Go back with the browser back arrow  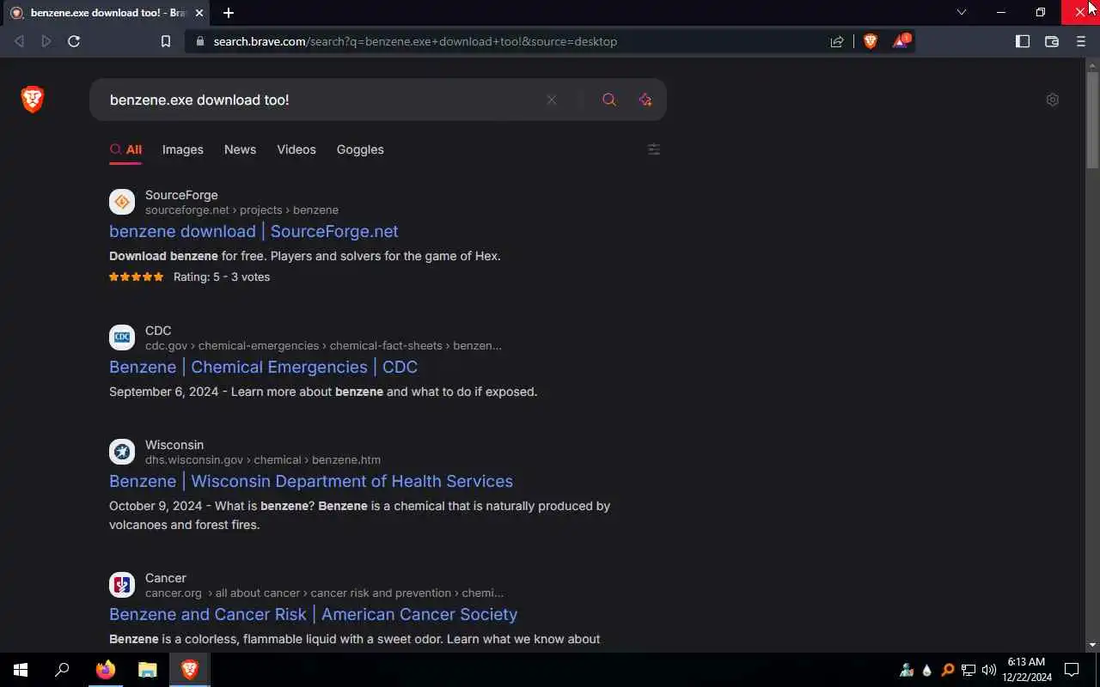pos(19,41)
